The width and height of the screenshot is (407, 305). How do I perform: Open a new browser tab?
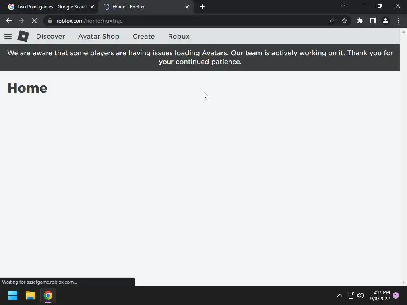[x=202, y=7]
